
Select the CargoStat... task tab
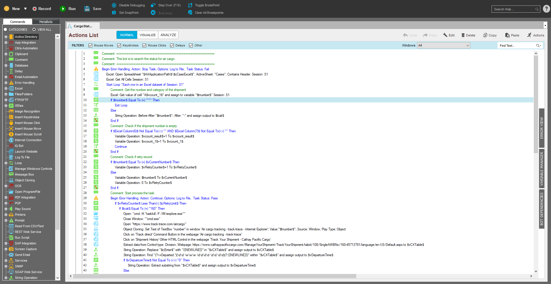tap(83, 26)
